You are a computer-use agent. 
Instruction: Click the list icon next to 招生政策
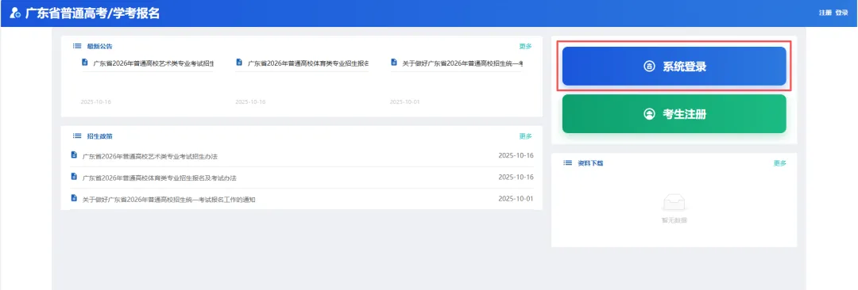tap(77, 136)
